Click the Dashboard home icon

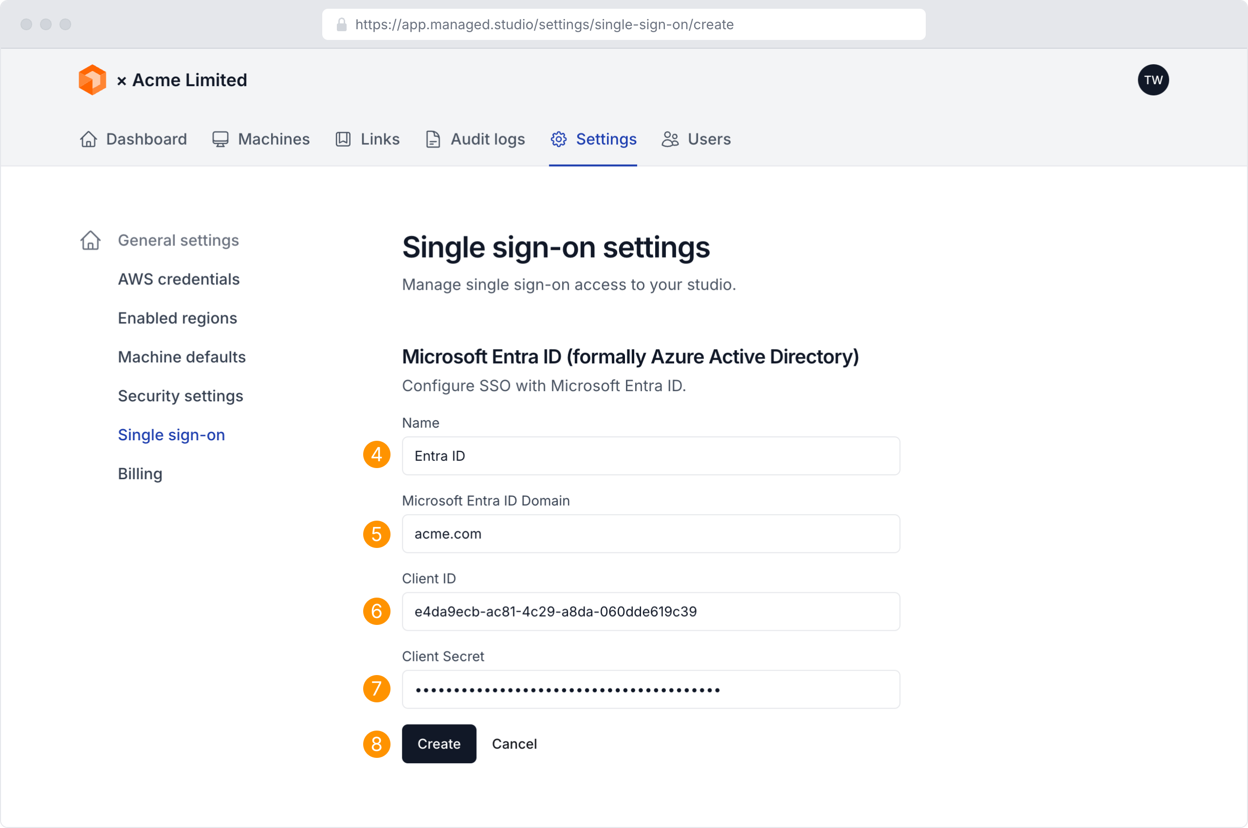[88, 139]
